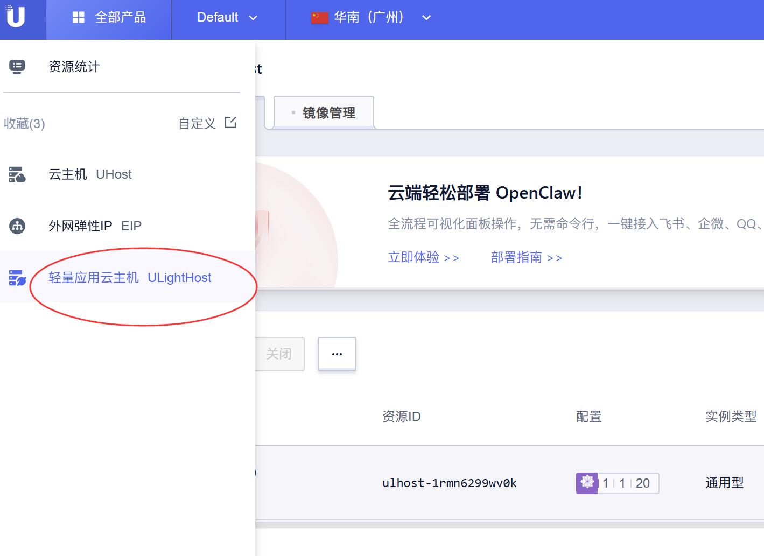Image resolution: width=764 pixels, height=556 pixels.
Task: Open the 部署指南 >> link
Action: point(527,257)
